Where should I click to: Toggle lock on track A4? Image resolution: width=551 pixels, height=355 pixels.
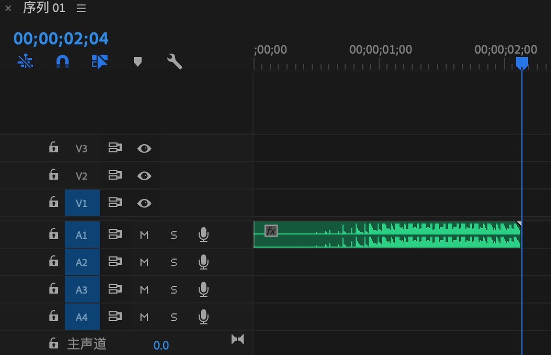54,316
